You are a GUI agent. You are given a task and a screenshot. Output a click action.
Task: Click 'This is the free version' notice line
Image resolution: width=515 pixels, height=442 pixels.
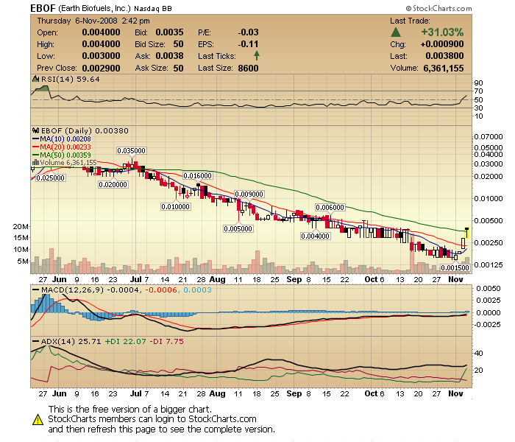tap(130, 409)
